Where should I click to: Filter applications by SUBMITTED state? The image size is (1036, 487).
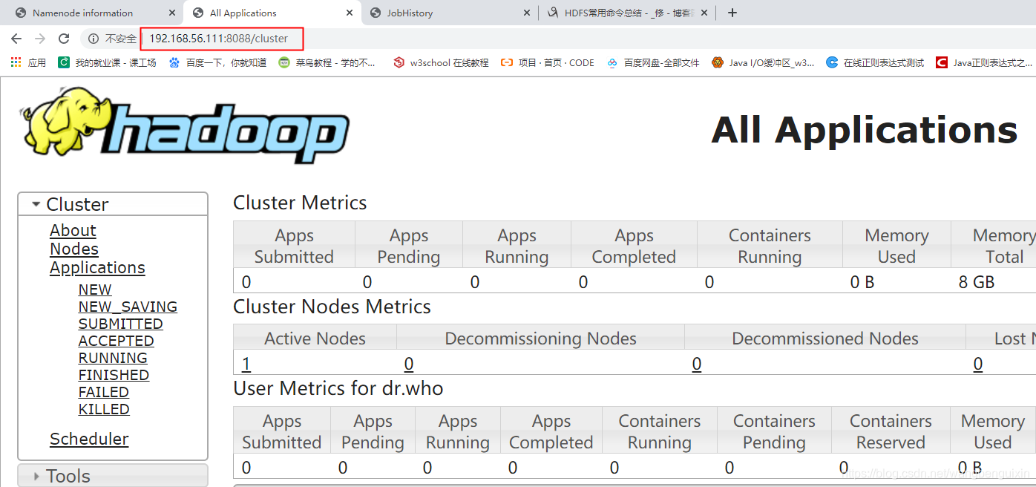point(120,324)
